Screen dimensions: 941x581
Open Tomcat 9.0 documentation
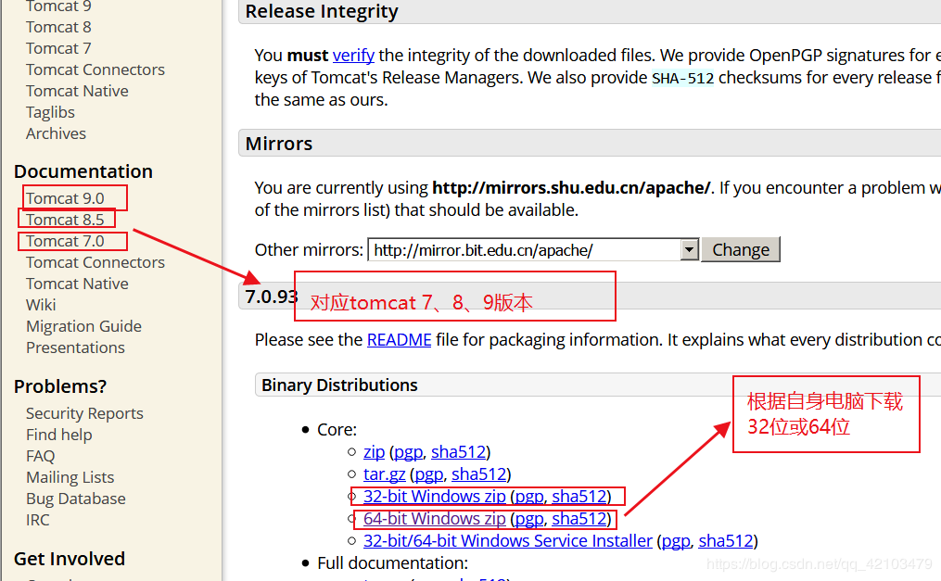tap(65, 198)
